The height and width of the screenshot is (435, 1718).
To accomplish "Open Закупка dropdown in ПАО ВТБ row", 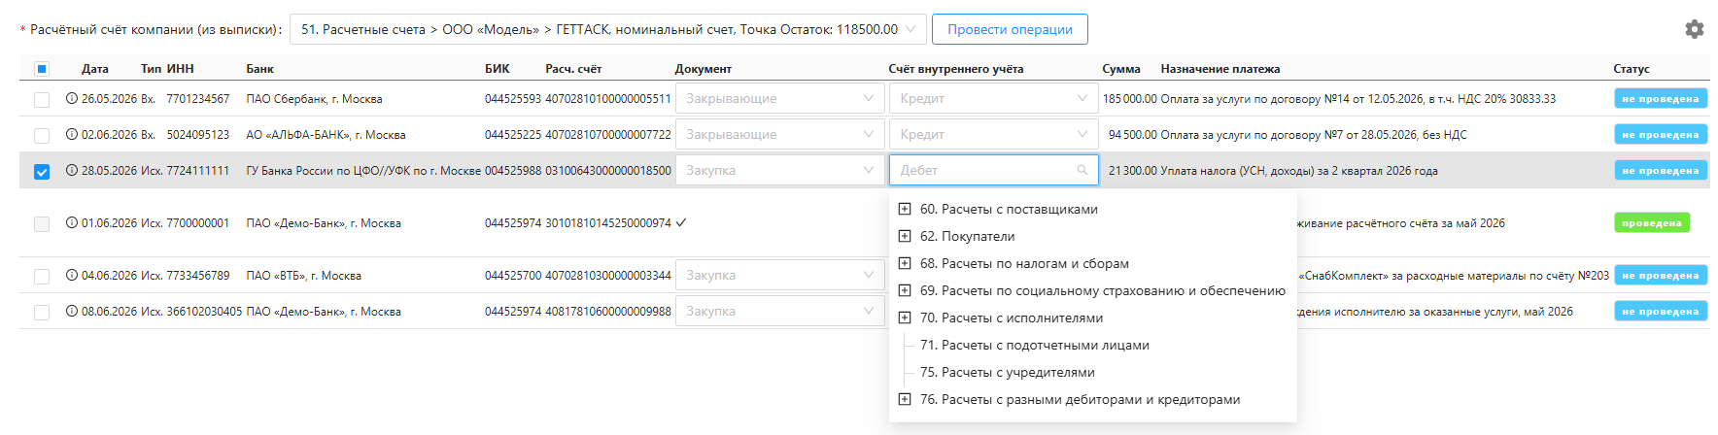I will [x=779, y=275].
